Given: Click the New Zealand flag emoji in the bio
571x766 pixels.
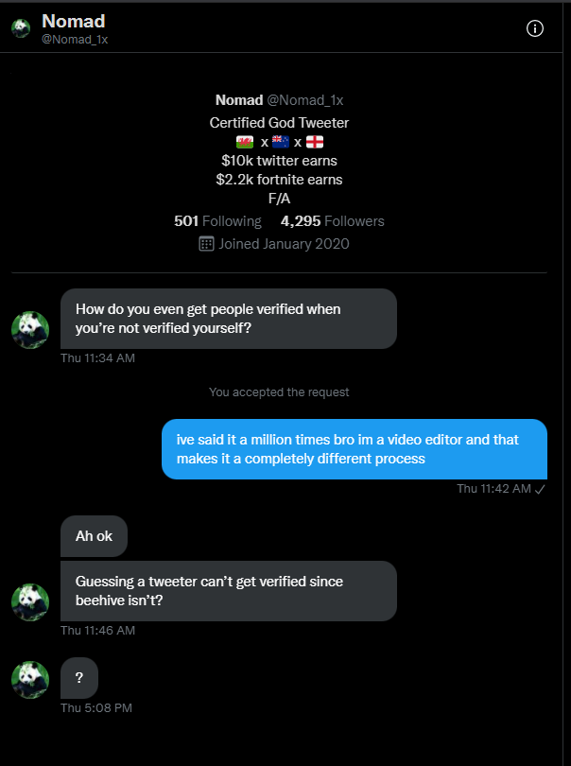Looking at the screenshot, I should tap(280, 142).
